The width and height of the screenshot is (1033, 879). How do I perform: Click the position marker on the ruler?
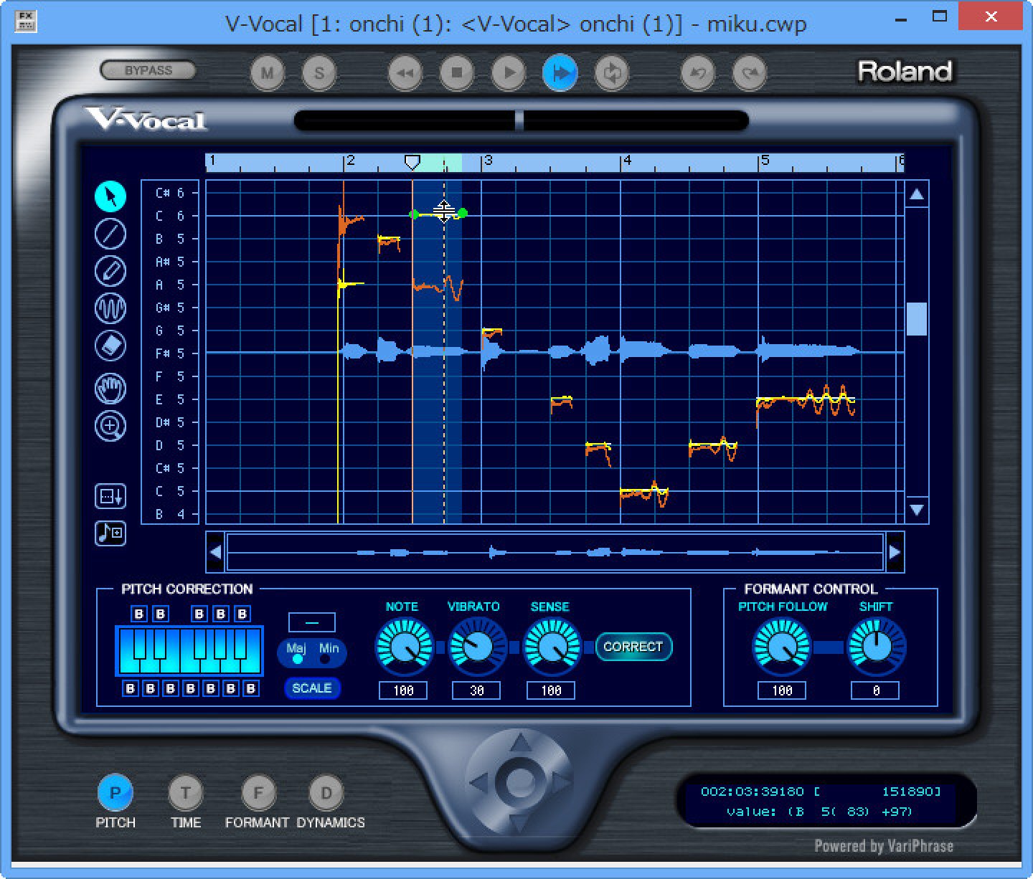412,163
